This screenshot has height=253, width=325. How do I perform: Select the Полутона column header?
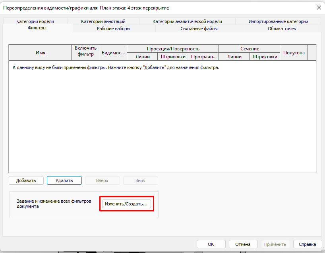(294, 53)
